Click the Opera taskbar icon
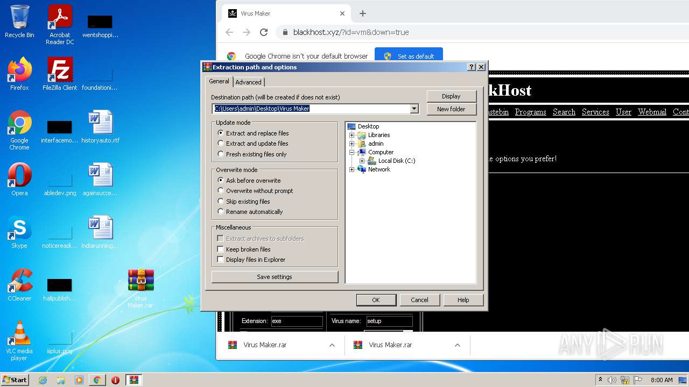 (115, 380)
